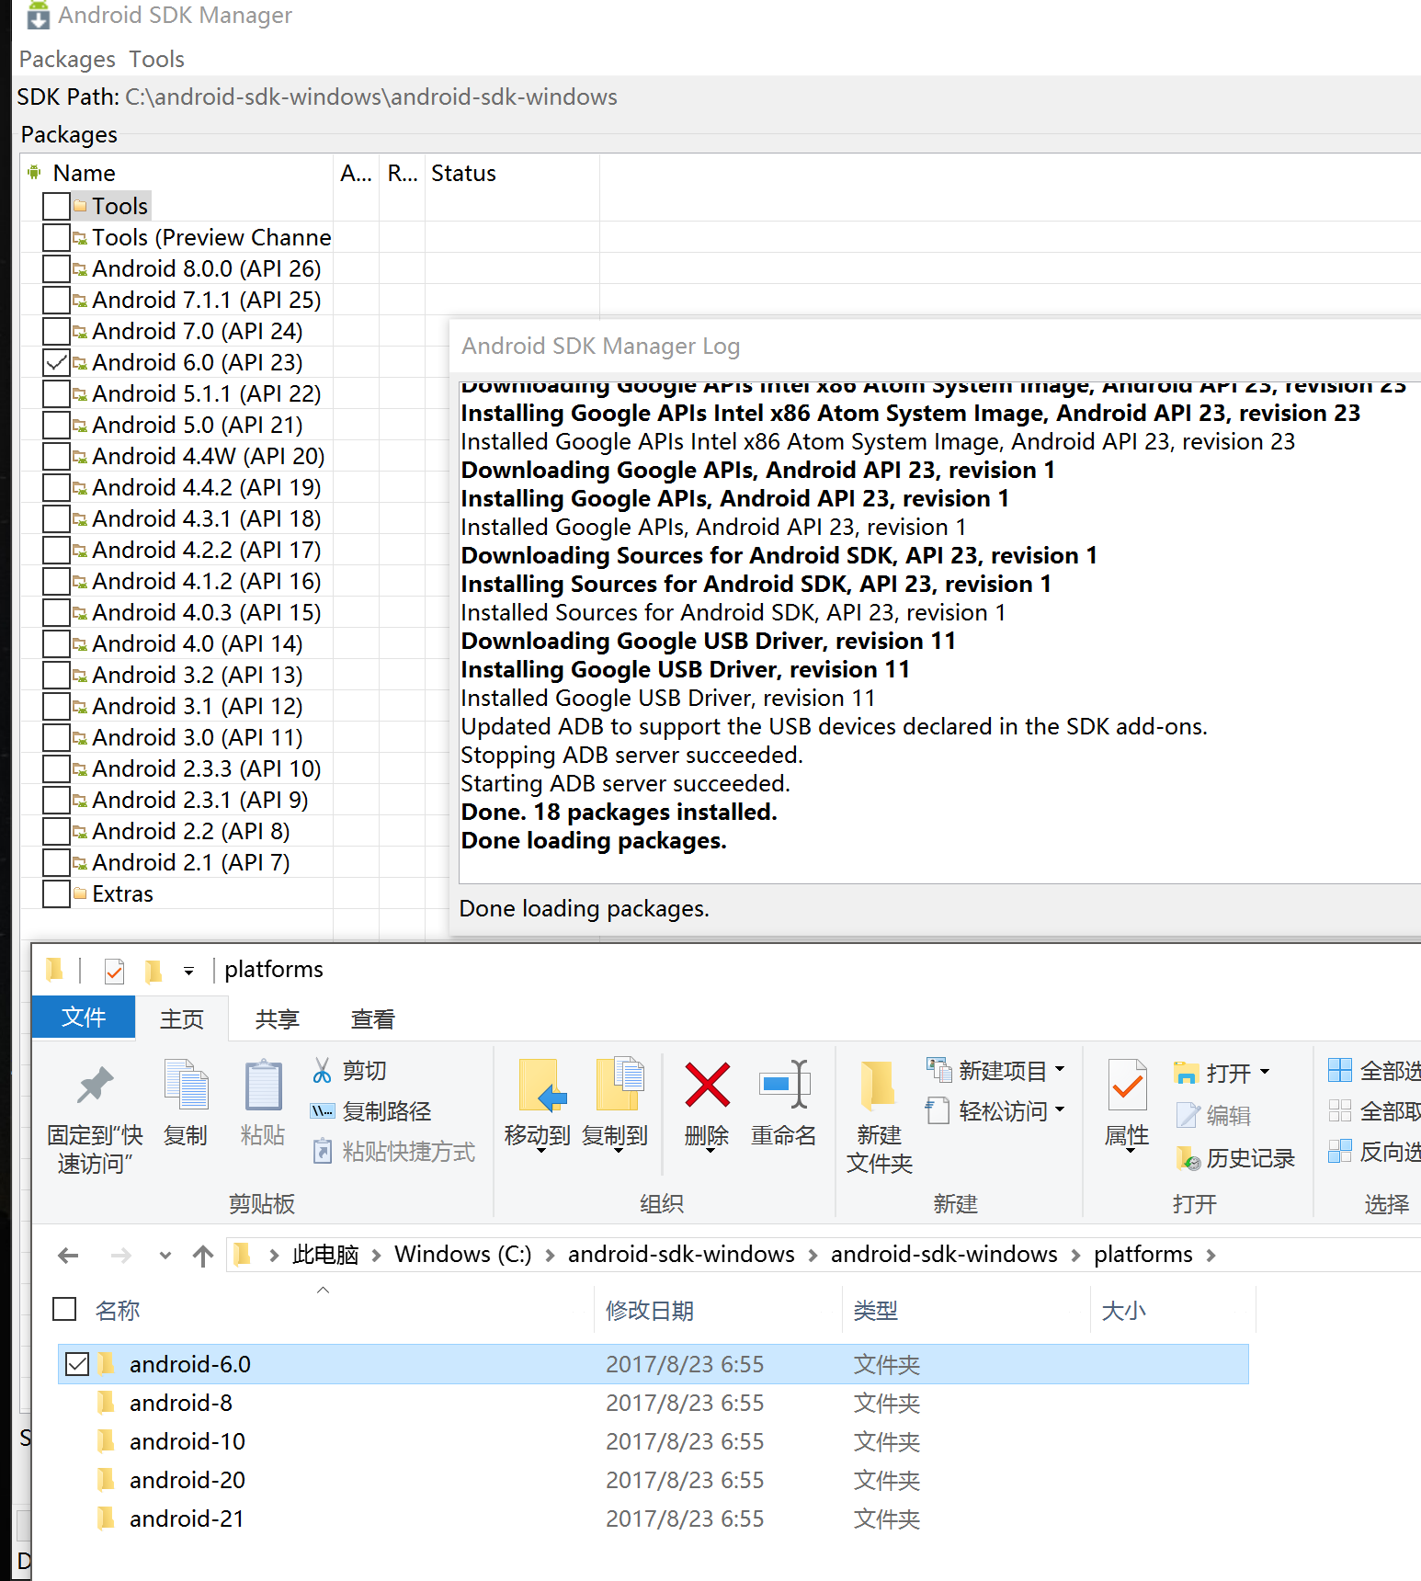Click the Rename icon

point(784,1085)
